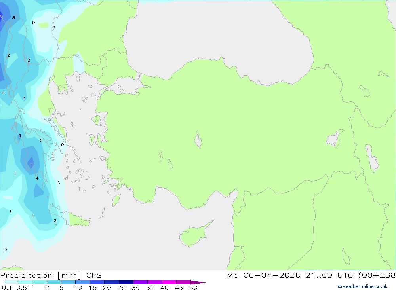The width and height of the screenshot is (396, 290).
Task: Click the above-50 mm arrow legend tip
Action: [198, 282]
